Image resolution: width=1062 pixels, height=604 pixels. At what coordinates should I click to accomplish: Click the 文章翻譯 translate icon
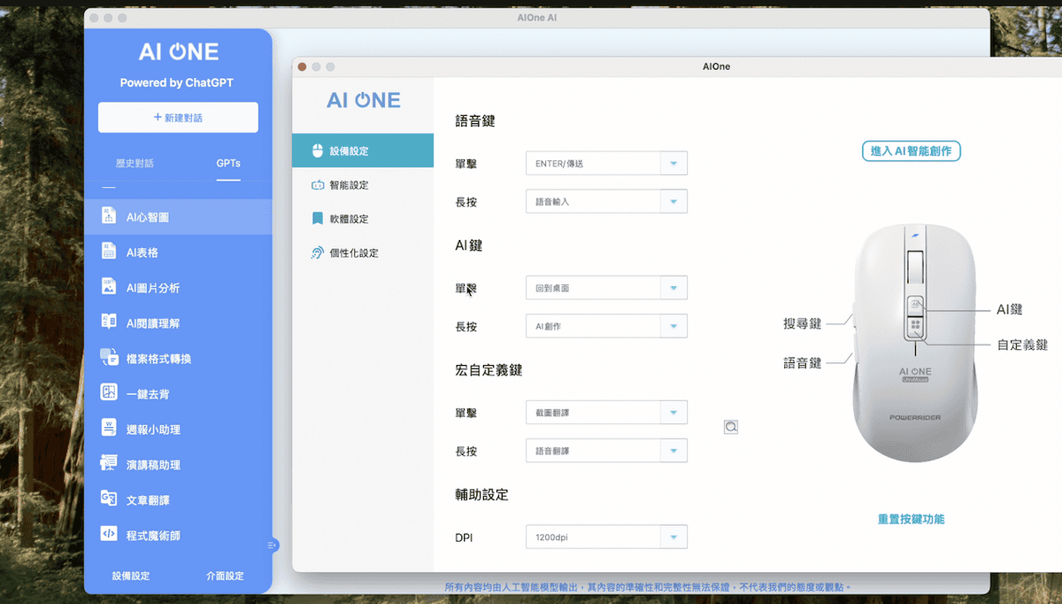click(x=108, y=499)
